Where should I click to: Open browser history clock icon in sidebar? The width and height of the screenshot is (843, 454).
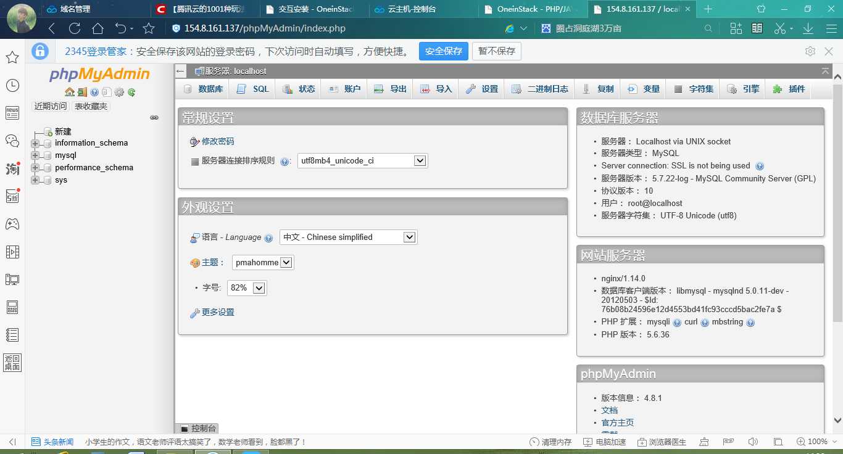pos(12,85)
